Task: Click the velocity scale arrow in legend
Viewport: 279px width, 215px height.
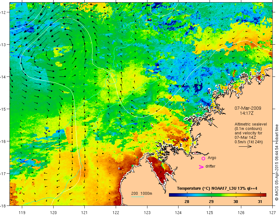Action: [x=245, y=146]
